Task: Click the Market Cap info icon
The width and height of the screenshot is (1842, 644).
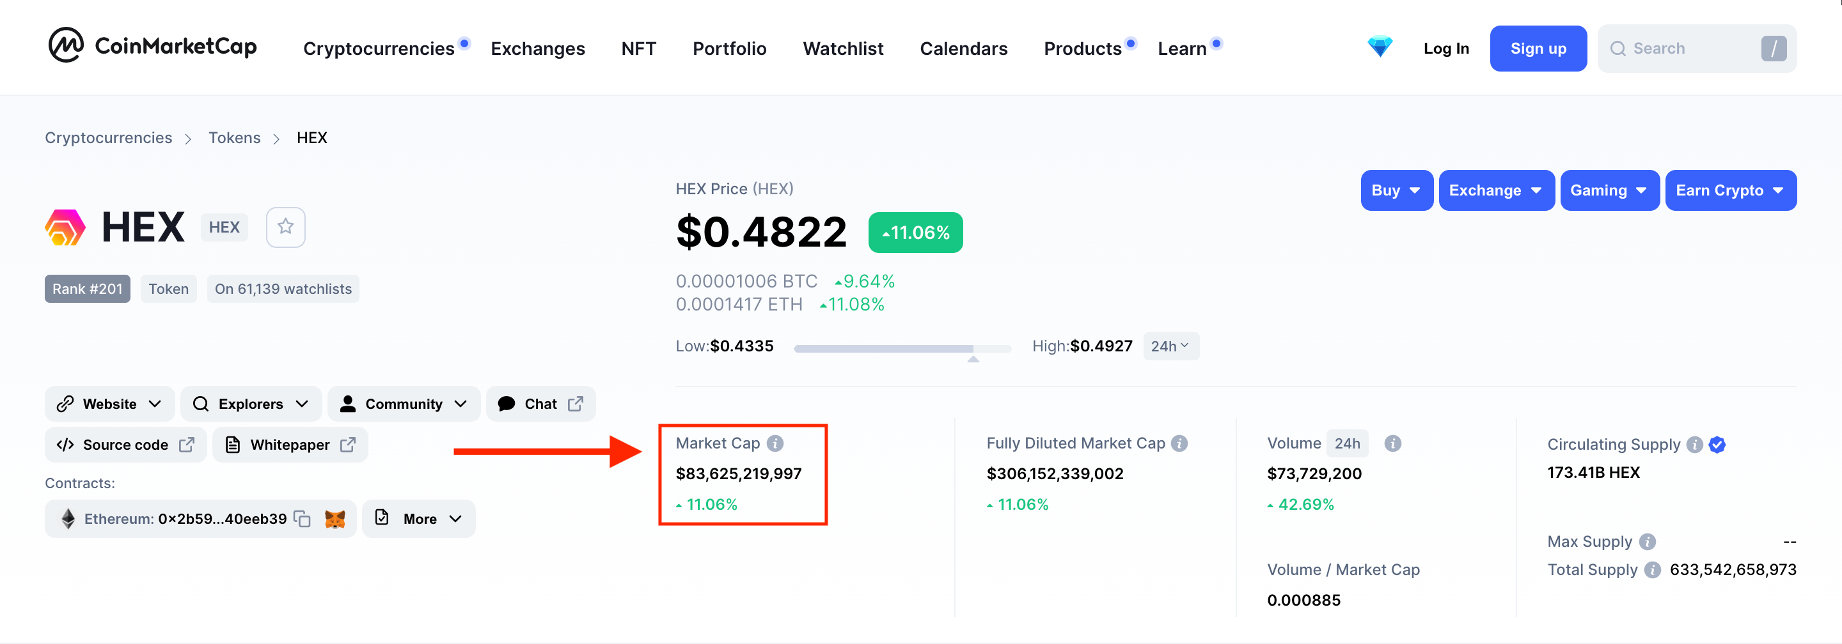Action: click(775, 443)
